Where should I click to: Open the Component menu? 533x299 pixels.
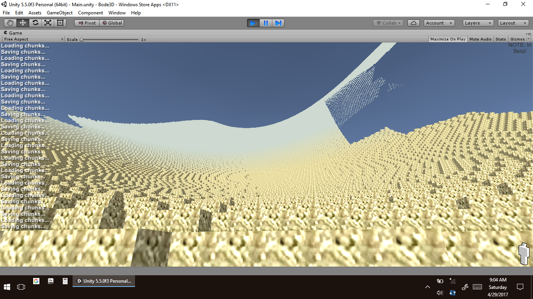pos(91,13)
